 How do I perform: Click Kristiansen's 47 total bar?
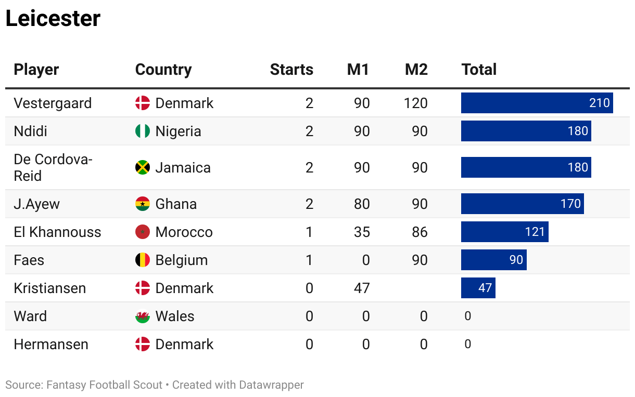478,288
